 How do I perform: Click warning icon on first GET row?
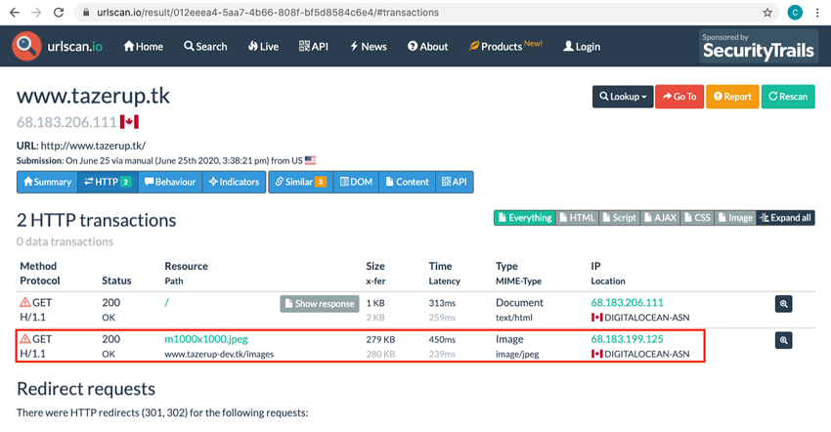(x=24, y=302)
